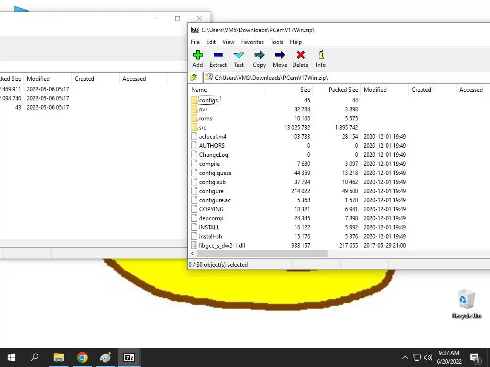Go up one folder level icon

tap(194, 77)
